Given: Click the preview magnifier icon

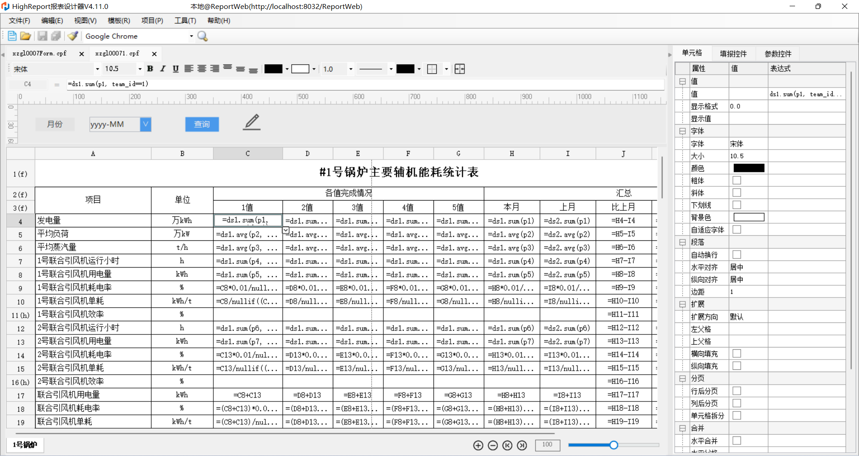Looking at the screenshot, I should tap(203, 36).
